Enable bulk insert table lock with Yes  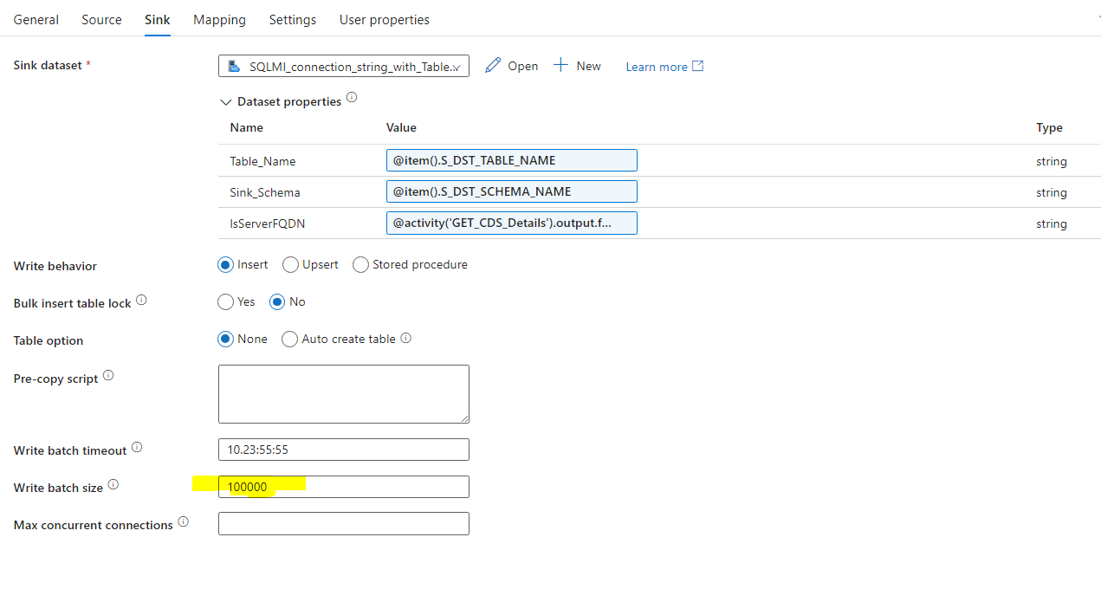(226, 301)
